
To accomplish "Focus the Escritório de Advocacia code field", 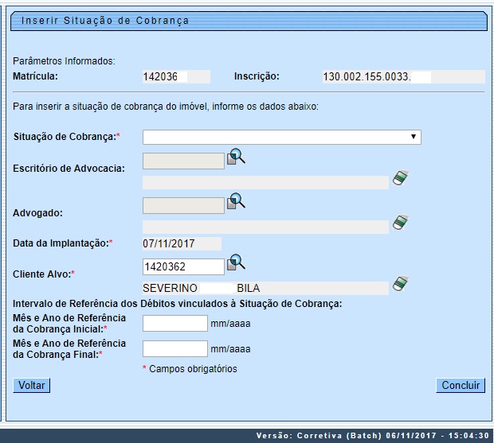I will (183, 161).
